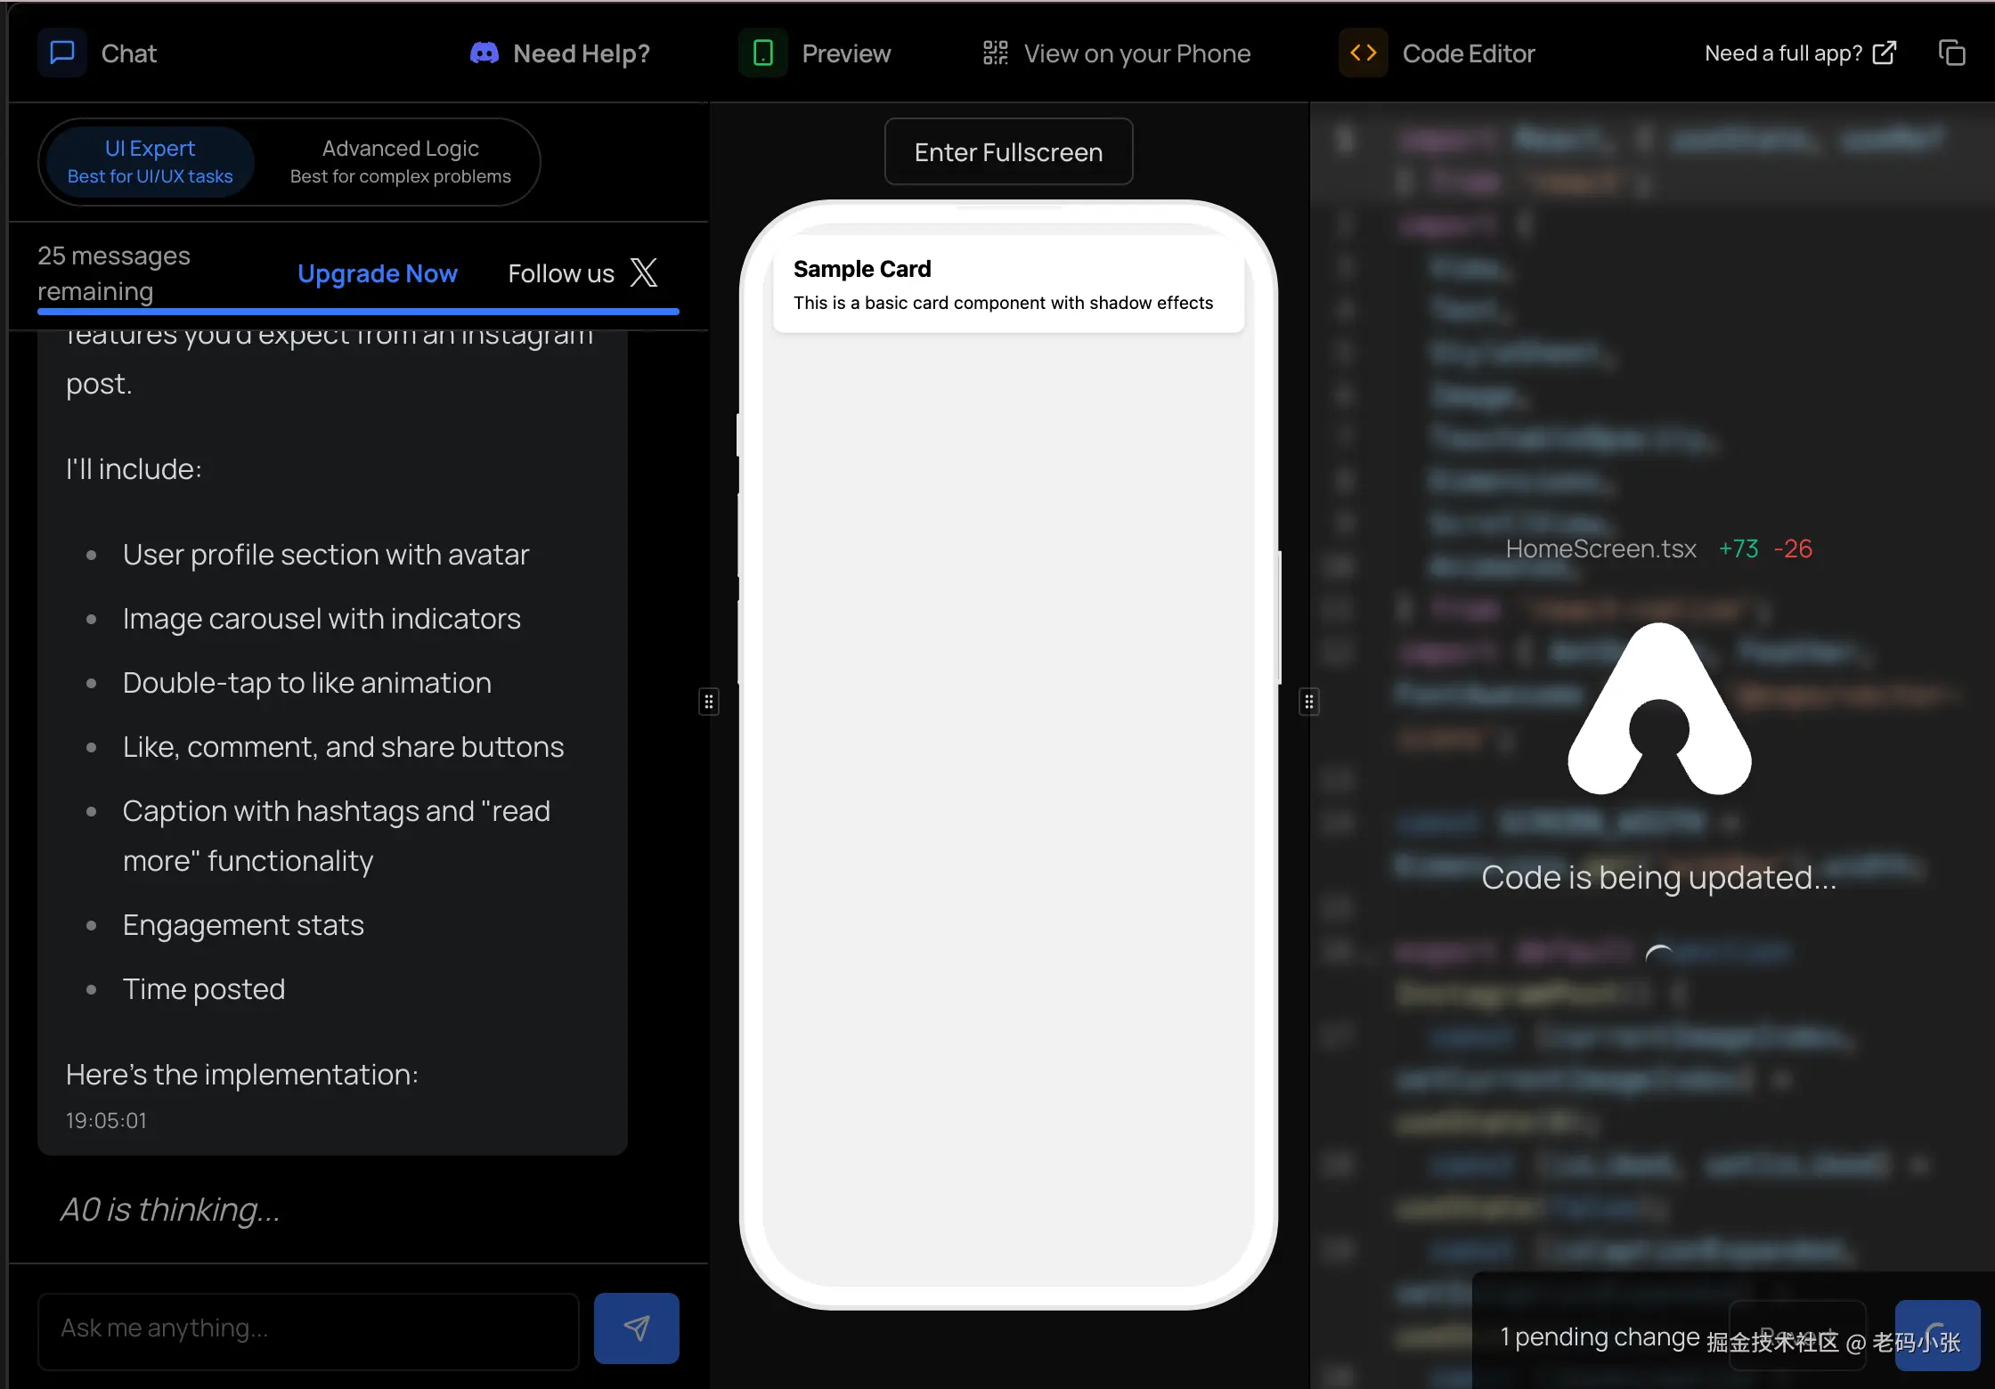The width and height of the screenshot is (1995, 1389).
Task: Switch to the Chat panel
Action: pyautogui.click(x=128, y=53)
